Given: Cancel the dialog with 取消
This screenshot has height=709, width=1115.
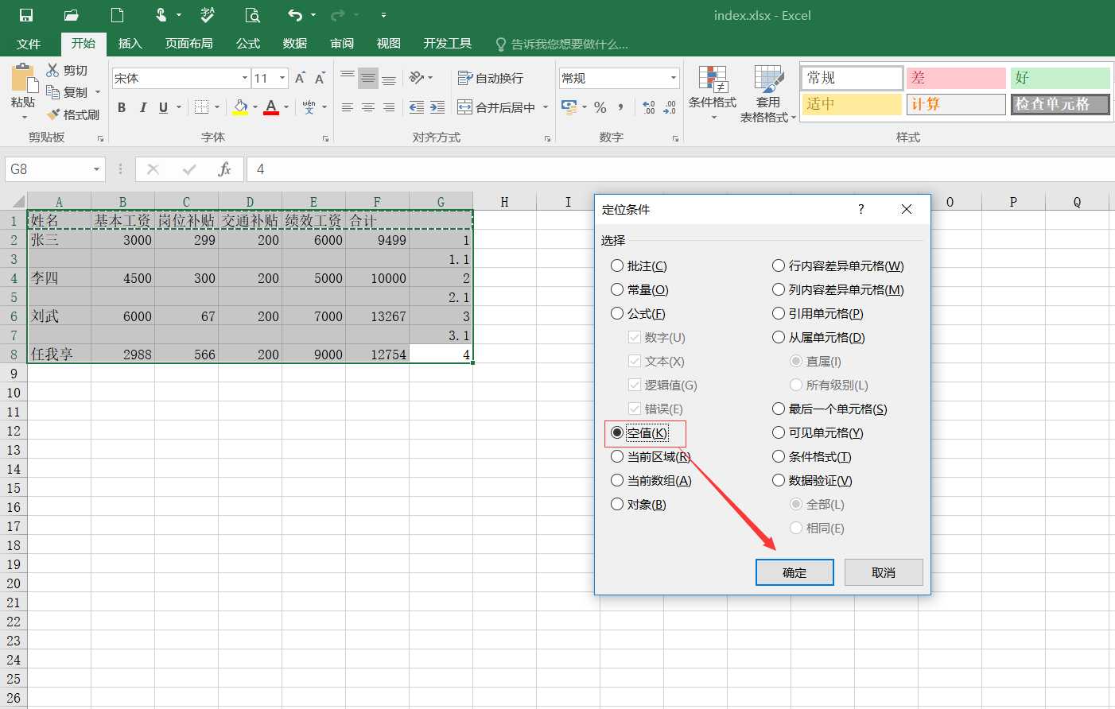Looking at the screenshot, I should point(884,572).
